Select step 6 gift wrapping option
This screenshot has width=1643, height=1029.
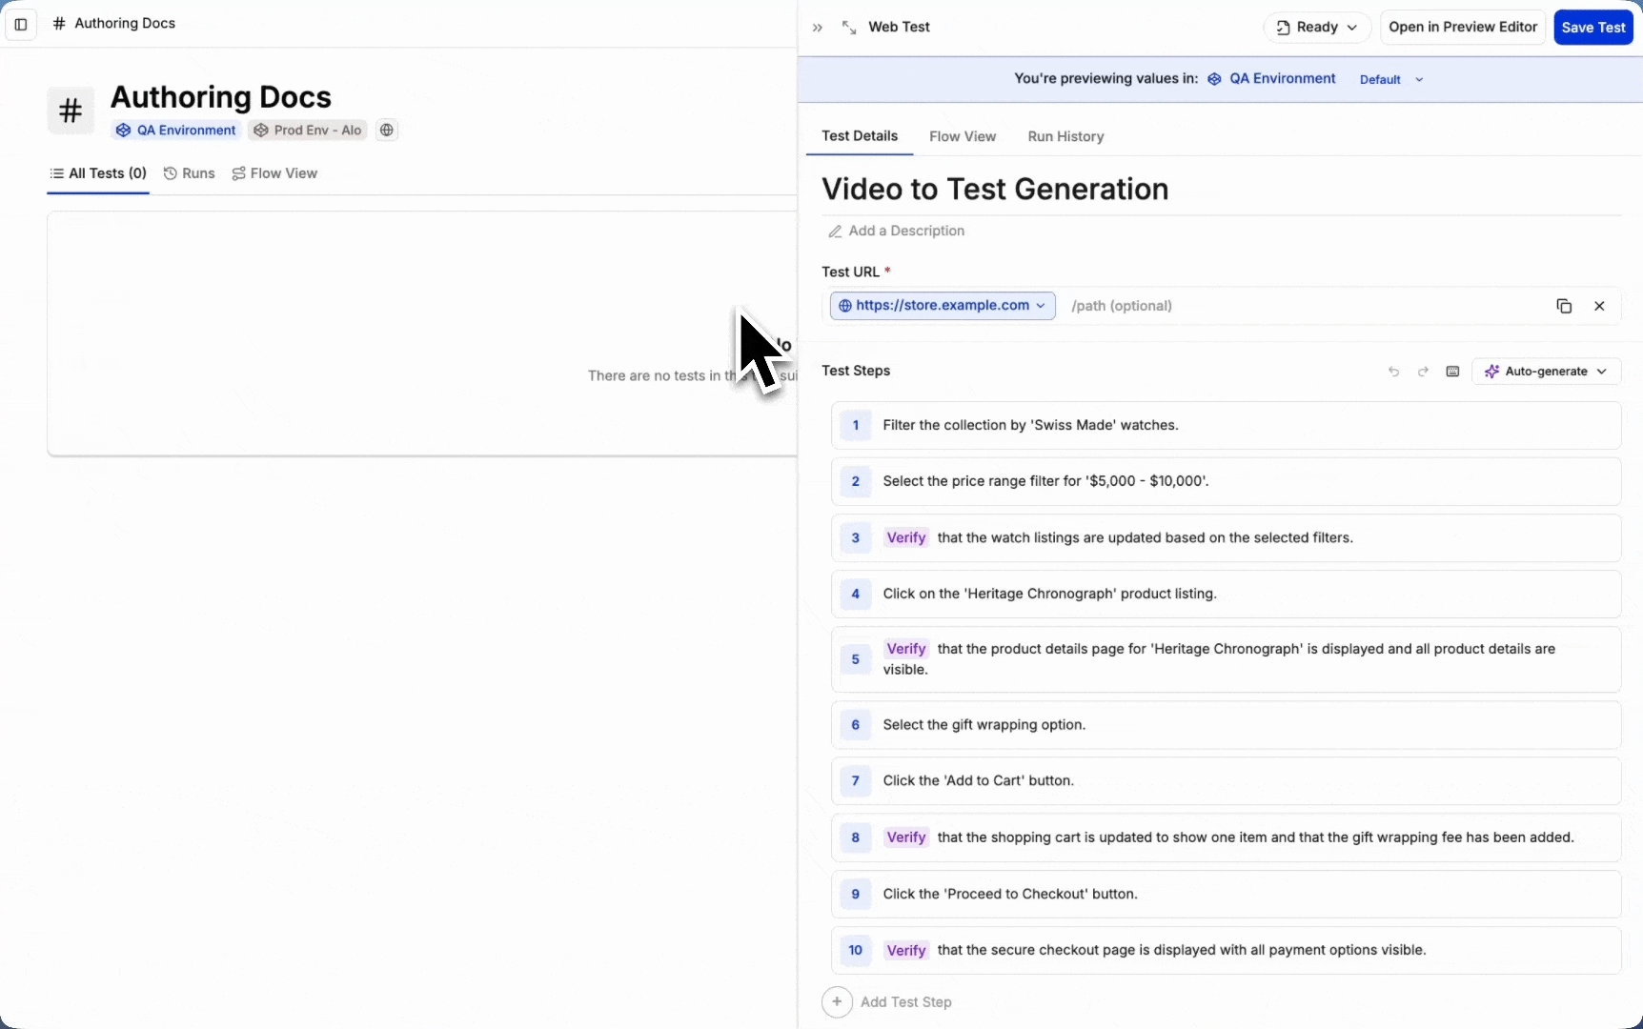pyautogui.click(x=1226, y=725)
